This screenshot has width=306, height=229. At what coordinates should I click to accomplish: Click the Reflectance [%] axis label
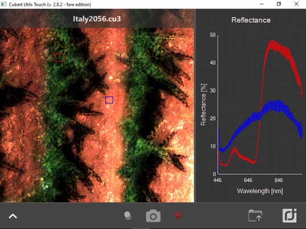(x=204, y=105)
